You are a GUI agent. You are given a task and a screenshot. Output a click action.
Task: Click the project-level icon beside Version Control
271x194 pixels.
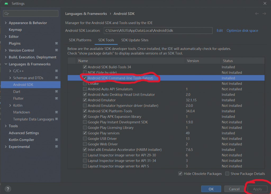(x=57, y=50)
